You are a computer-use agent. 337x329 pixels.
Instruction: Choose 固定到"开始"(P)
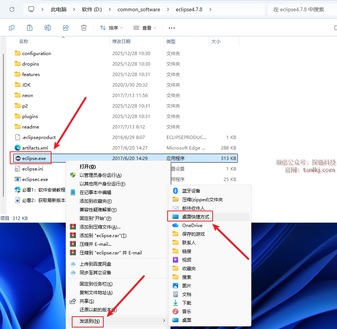[95, 218]
